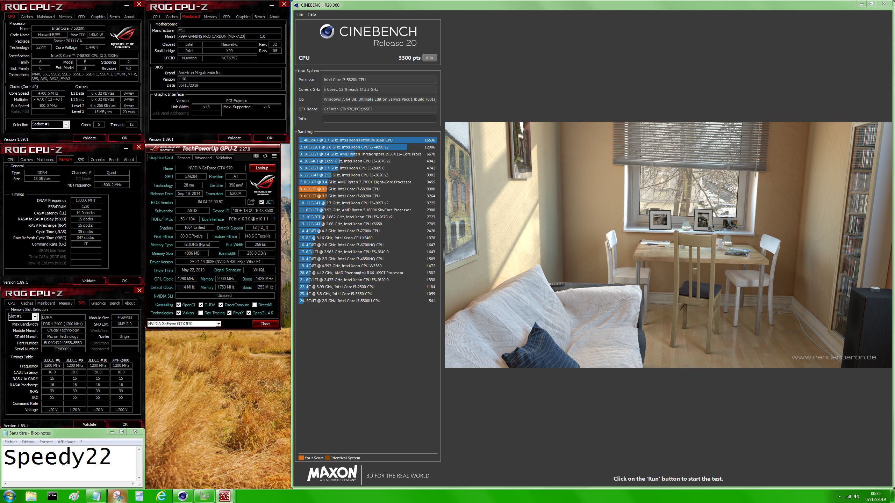
Task: Click Validate in the Memory CPU-Z window
Action: click(89, 281)
